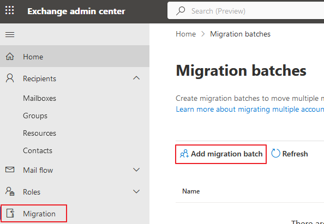Open the app launcher waffle icon
This screenshot has height=224, width=324.
pyautogui.click(x=9, y=10)
